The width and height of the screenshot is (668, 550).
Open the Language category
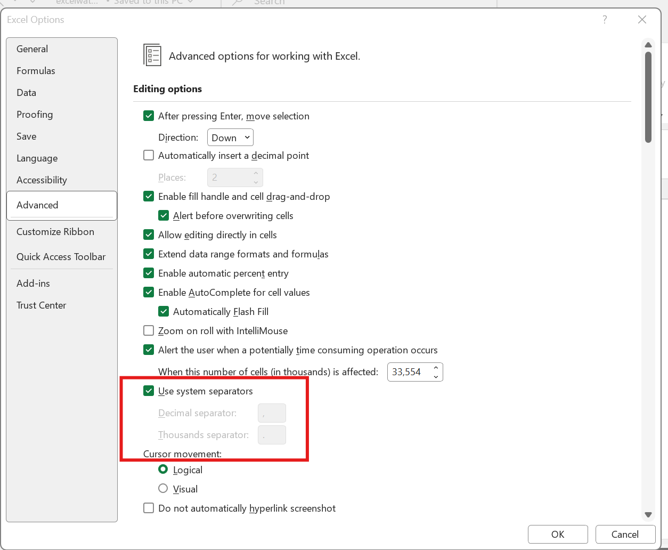62,158
